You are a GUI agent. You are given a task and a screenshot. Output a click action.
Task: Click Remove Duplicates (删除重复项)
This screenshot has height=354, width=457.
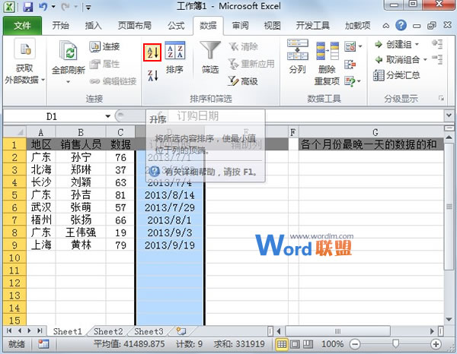point(327,64)
